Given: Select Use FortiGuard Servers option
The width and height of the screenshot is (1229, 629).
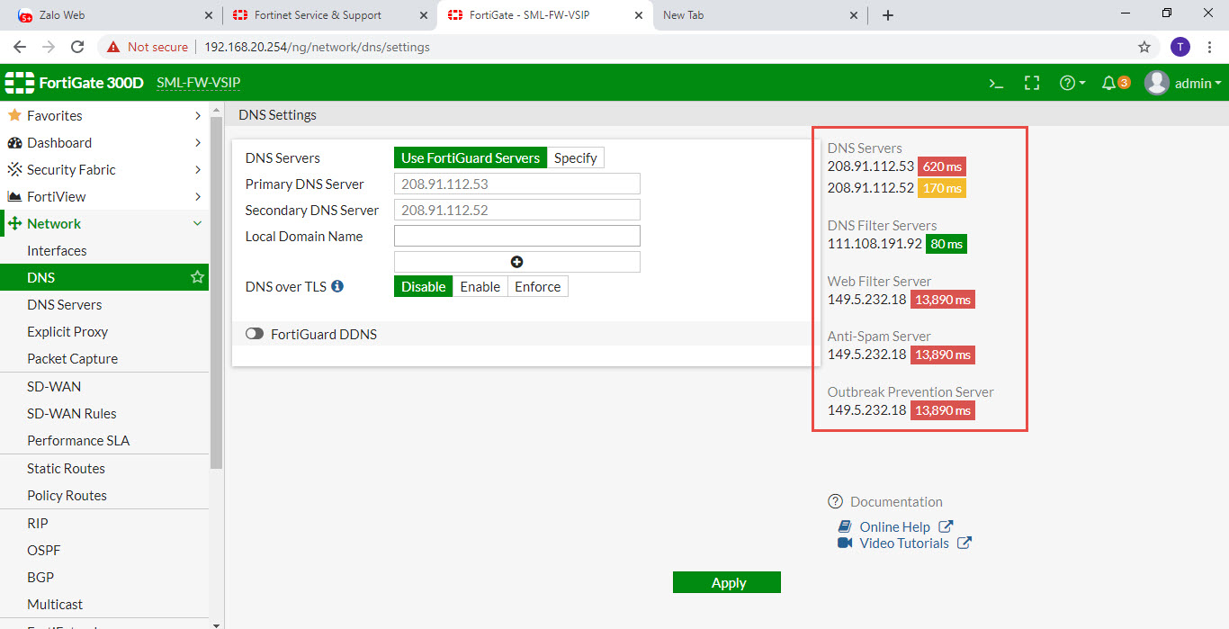Looking at the screenshot, I should 471,157.
